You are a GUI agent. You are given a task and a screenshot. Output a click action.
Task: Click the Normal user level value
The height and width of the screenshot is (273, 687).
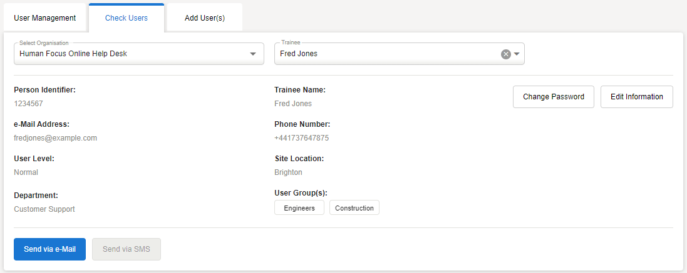point(26,172)
